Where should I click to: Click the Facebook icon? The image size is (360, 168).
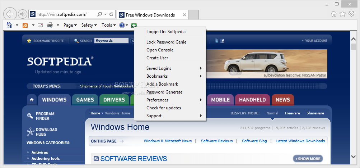pos(222,41)
